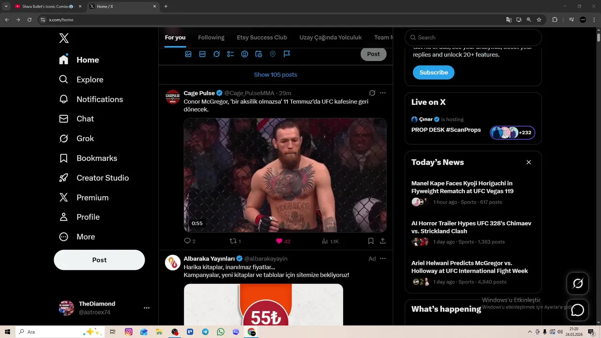Switch to the Shara Bullet's Iconic Combo browser tab

tap(48, 7)
